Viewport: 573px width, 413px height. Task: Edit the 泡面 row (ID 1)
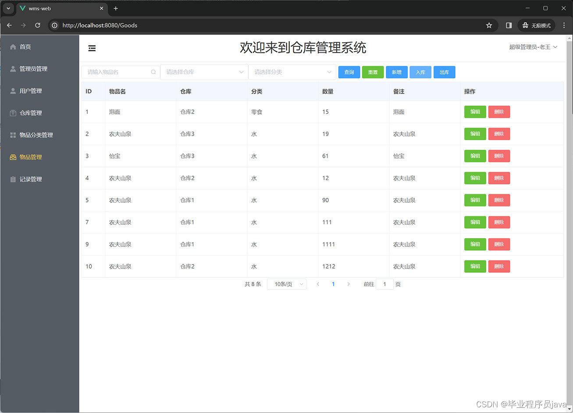point(475,112)
